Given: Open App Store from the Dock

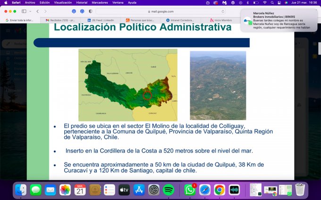Looking at the screenshot, I should click(139, 190).
